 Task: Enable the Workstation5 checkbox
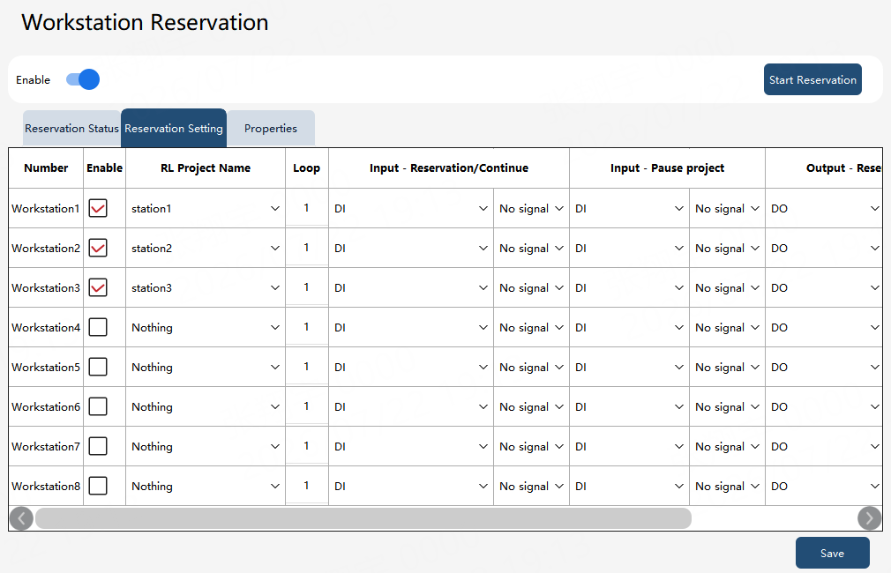[x=98, y=367]
